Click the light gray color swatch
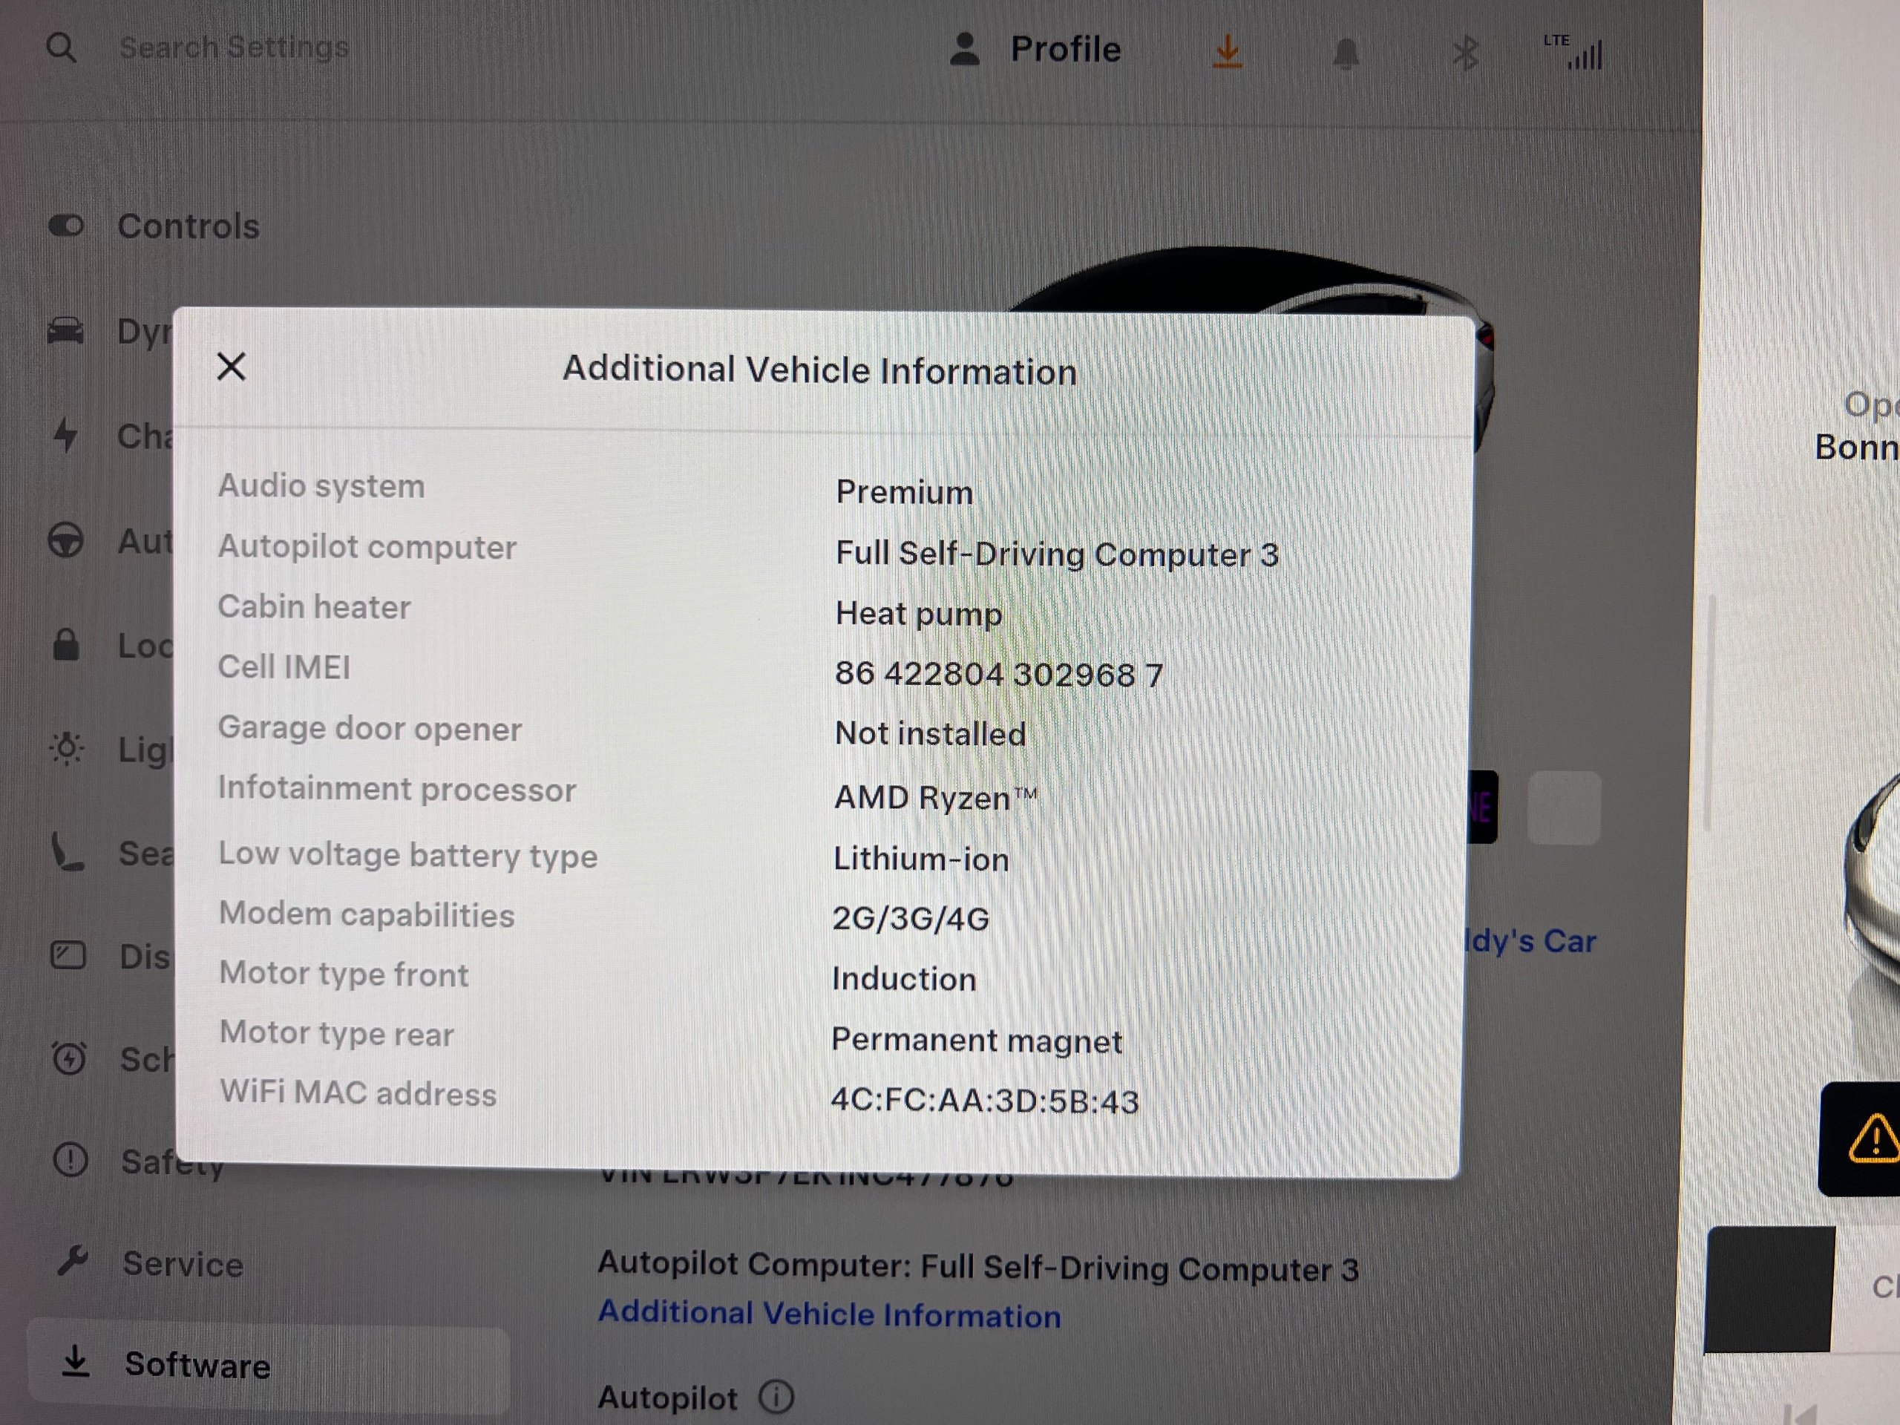Screen dimensions: 1900x1425 click(x=1563, y=807)
